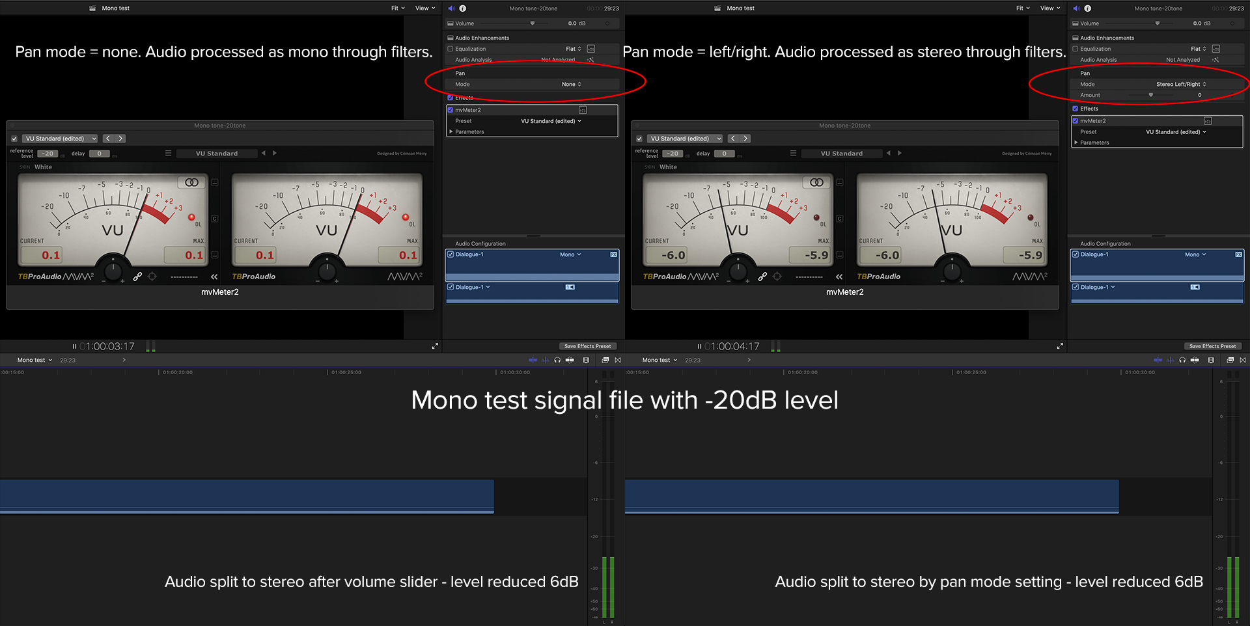
Task: Expand the Parameters triangle in left inspector
Action: [451, 131]
